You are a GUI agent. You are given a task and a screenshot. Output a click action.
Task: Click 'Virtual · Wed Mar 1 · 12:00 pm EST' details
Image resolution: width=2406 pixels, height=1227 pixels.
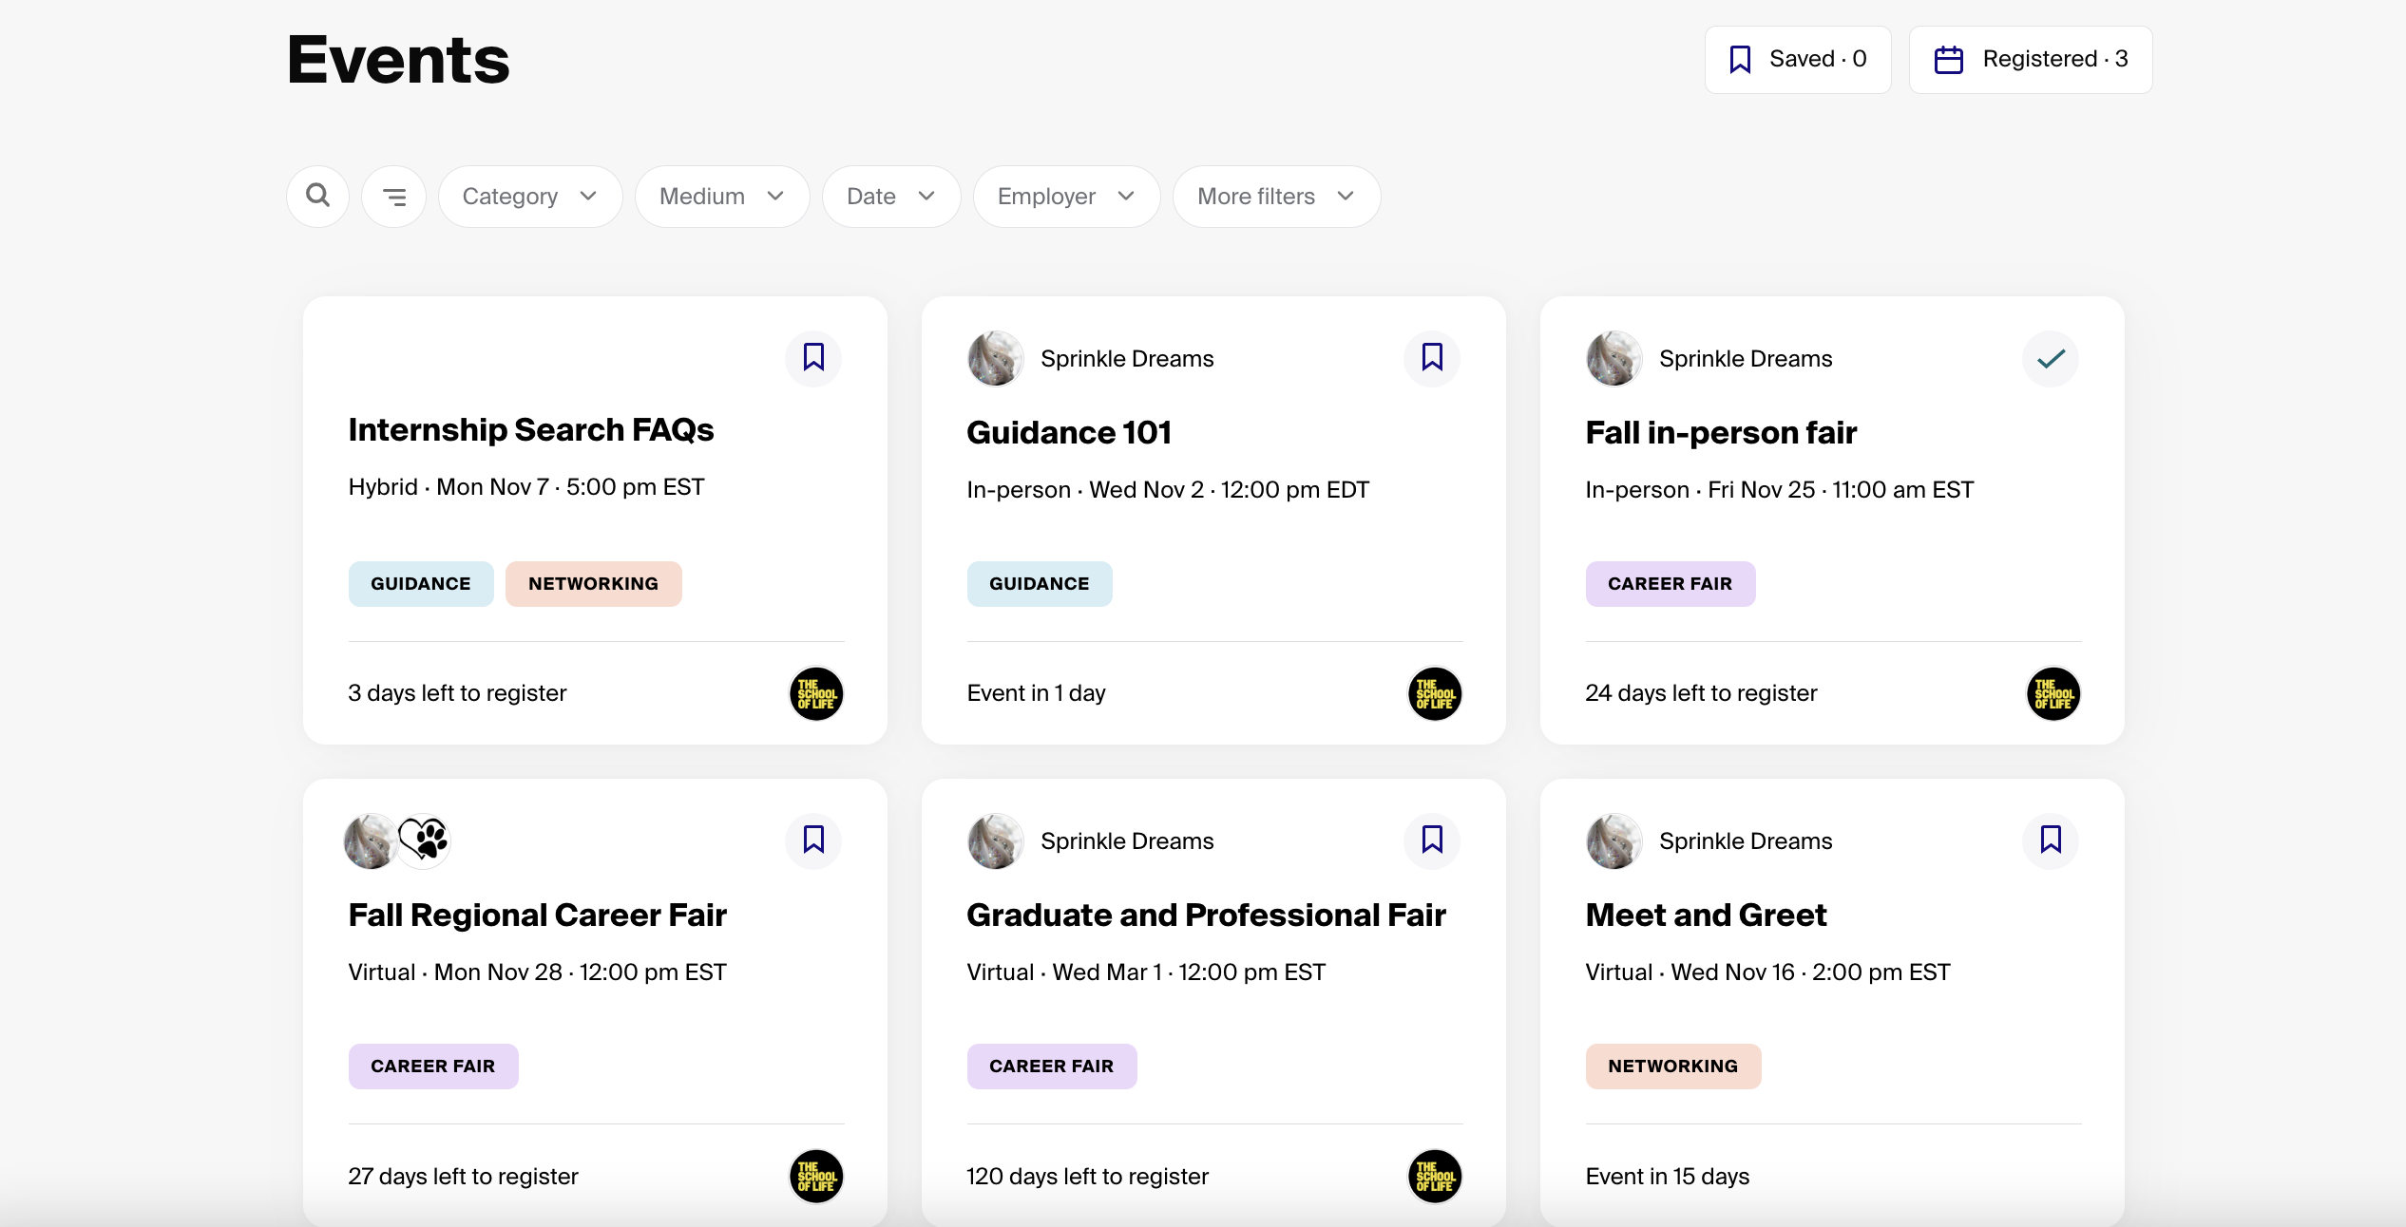click(1146, 972)
